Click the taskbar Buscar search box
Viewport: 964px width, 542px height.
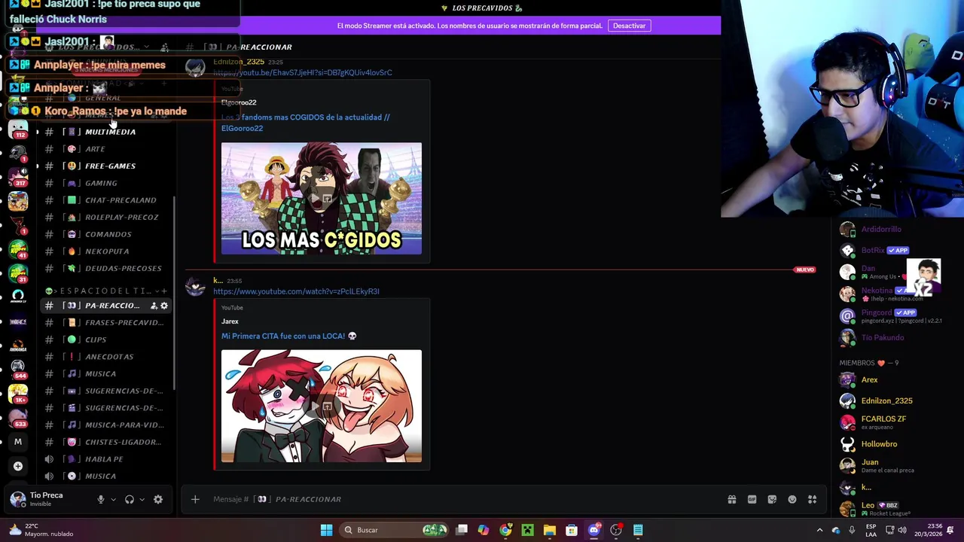pyautogui.click(x=393, y=530)
